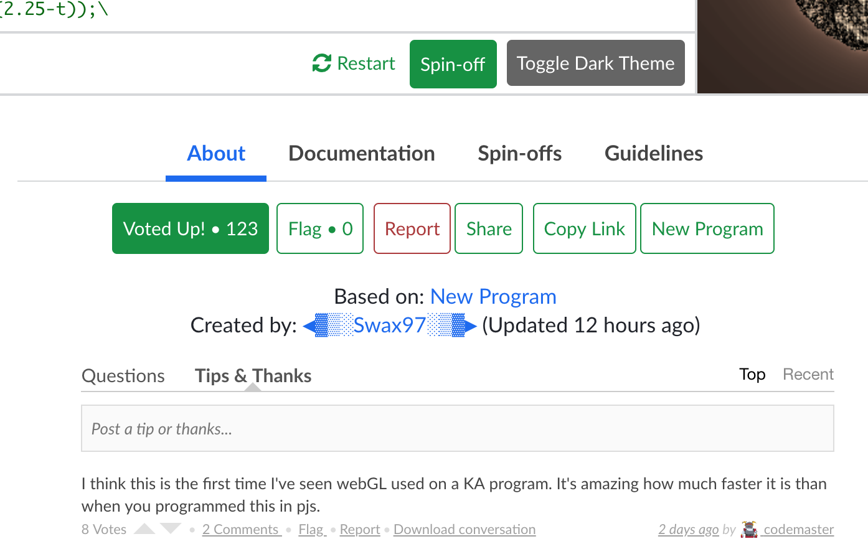Open codemaster's profile name link
Image resolution: width=868 pixels, height=544 pixels.
tap(798, 529)
